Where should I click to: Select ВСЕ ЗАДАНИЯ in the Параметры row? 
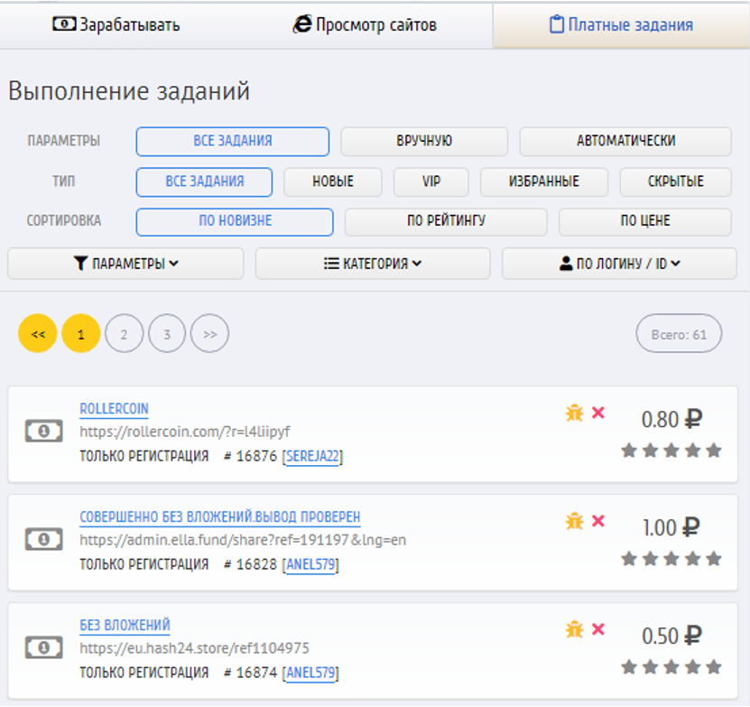233,141
